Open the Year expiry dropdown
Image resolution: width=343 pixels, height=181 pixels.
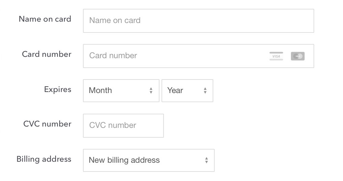[187, 91]
